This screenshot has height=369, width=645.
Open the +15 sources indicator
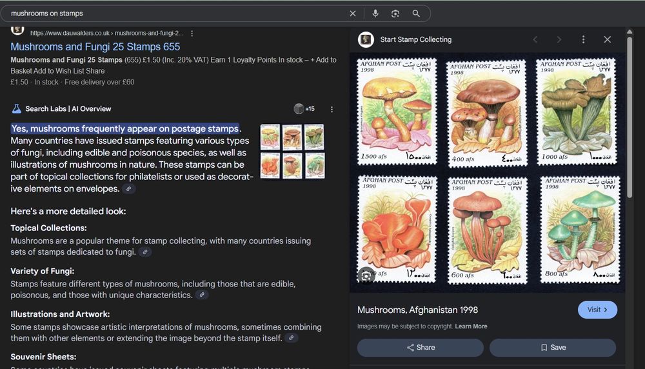point(304,108)
